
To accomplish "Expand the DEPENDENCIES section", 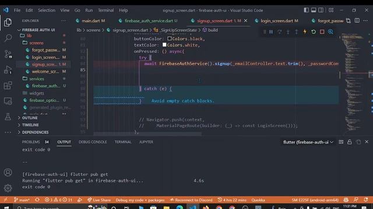I will [x=35, y=132].
